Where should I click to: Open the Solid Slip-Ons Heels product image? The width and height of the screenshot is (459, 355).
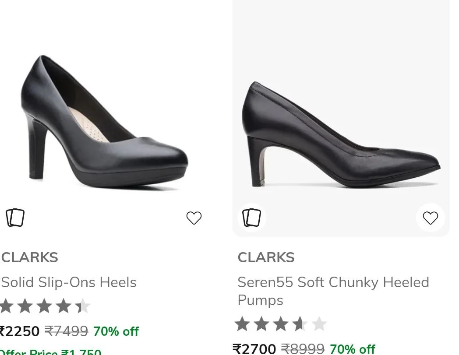(x=104, y=122)
